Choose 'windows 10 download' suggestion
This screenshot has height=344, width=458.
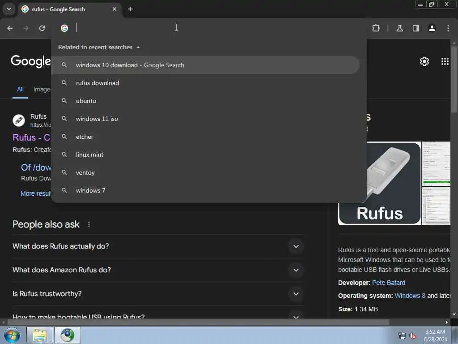click(x=205, y=65)
